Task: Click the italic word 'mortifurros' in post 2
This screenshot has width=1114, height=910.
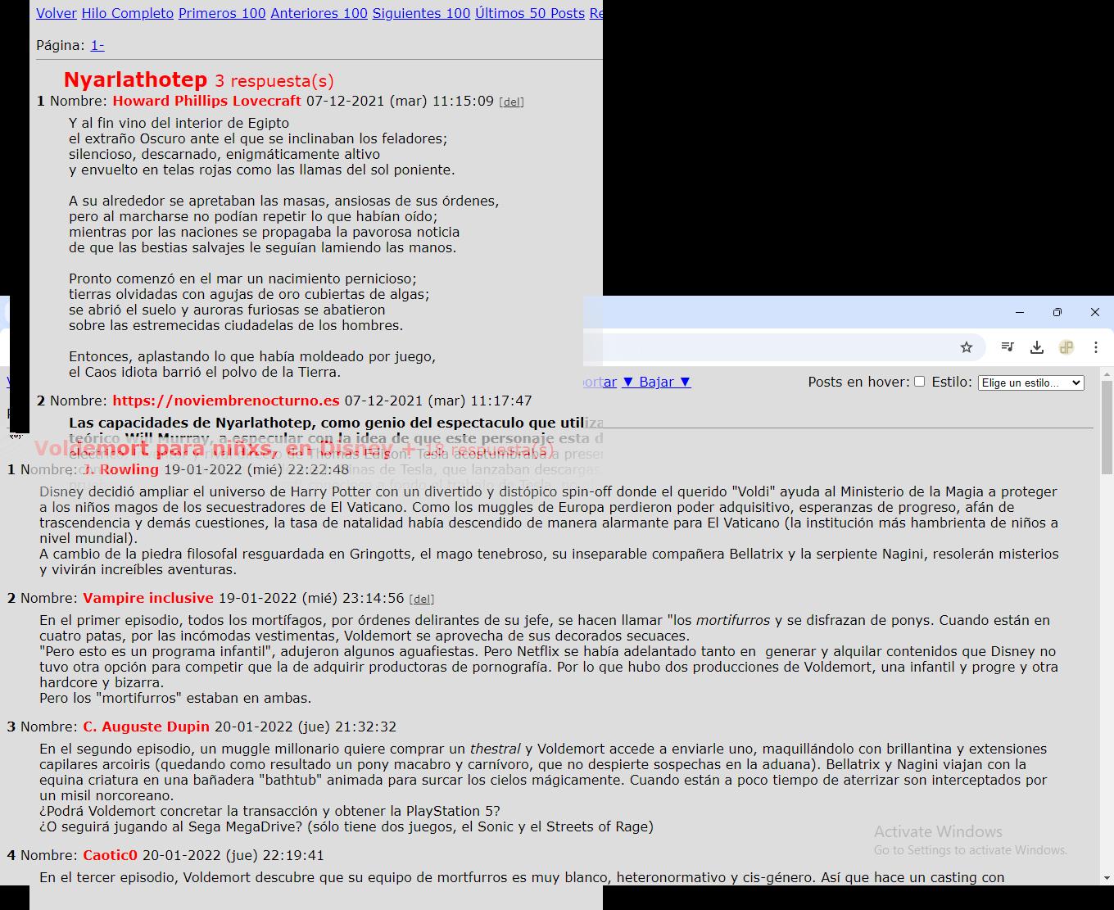Action: (x=733, y=620)
